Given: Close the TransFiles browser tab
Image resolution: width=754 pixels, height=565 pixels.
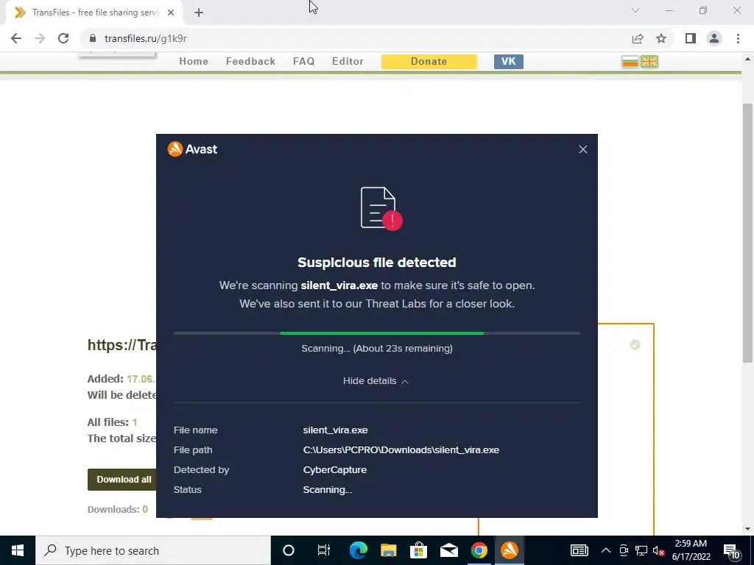Looking at the screenshot, I should [171, 13].
